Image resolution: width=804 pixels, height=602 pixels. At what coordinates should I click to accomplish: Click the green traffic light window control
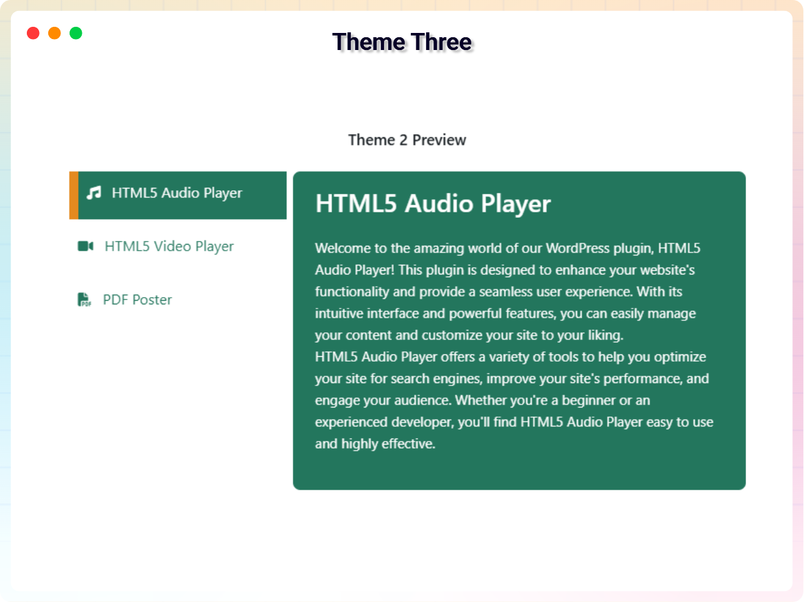(x=76, y=33)
